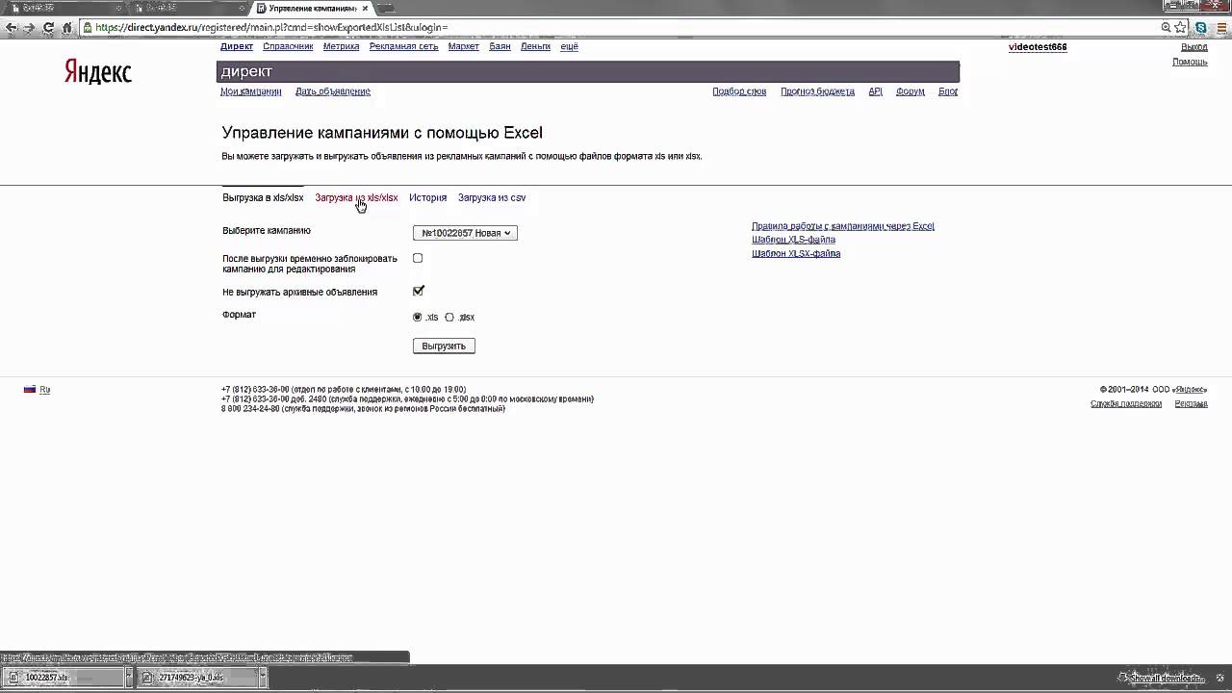The height and width of the screenshot is (693, 1232).
Task: Download the Шаблон XLS-файла template
Action: point(793,240)
